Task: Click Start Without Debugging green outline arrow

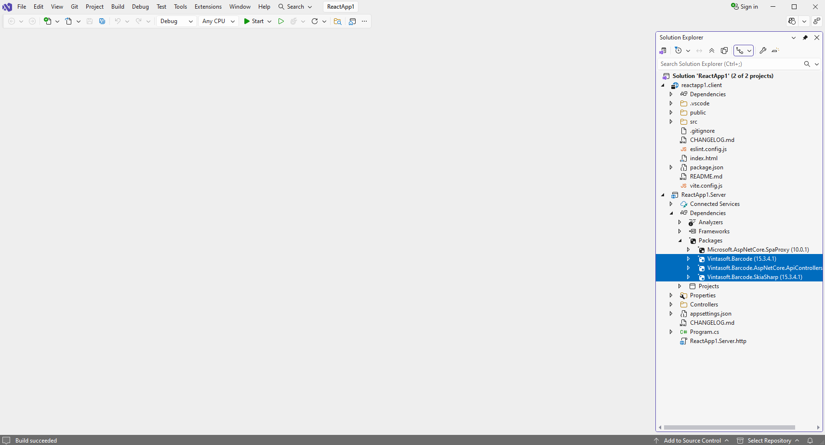Action: tap(281, 21)
